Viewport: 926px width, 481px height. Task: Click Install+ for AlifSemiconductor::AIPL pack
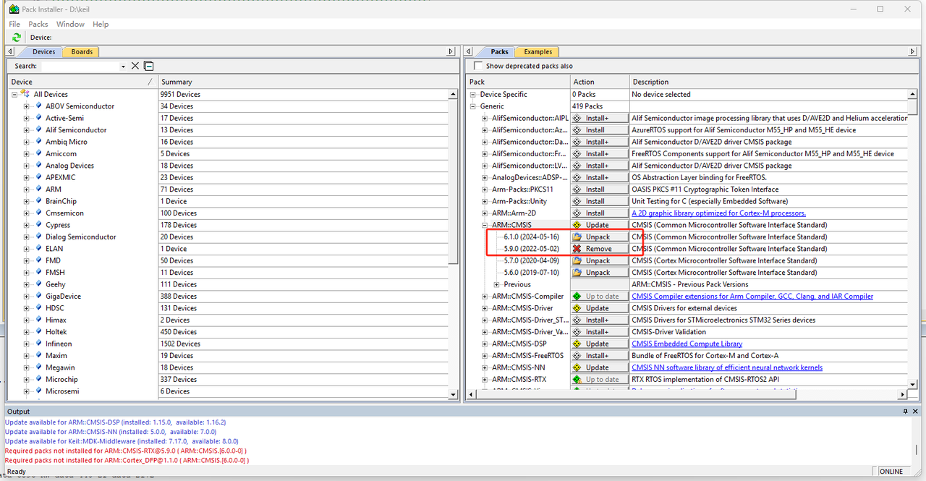(x=600, y=118)
